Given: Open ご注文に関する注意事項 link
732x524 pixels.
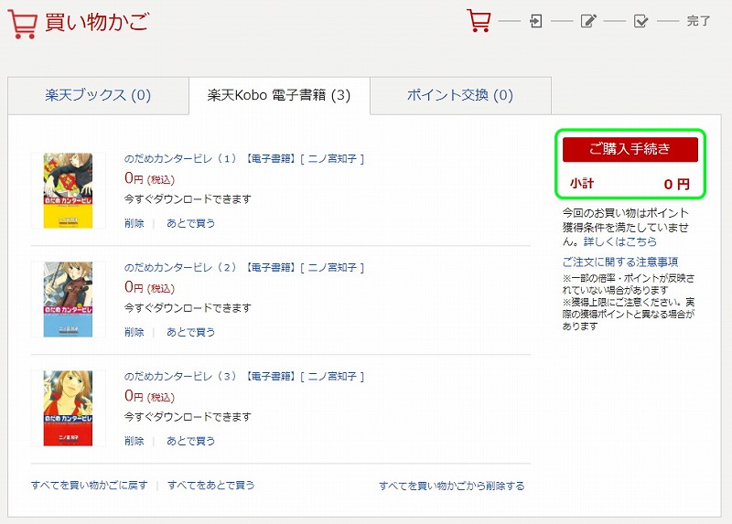Looking at the screenshot, I should pyautogui.click(x=620, y=262).
